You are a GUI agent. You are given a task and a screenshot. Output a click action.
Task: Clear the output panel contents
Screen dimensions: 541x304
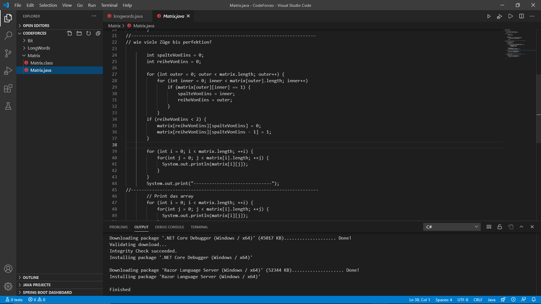(489, 227)
